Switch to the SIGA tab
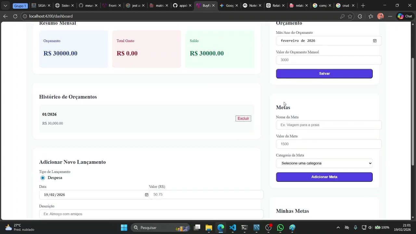Viewport: 416px width, 234px height. (39, 6)
